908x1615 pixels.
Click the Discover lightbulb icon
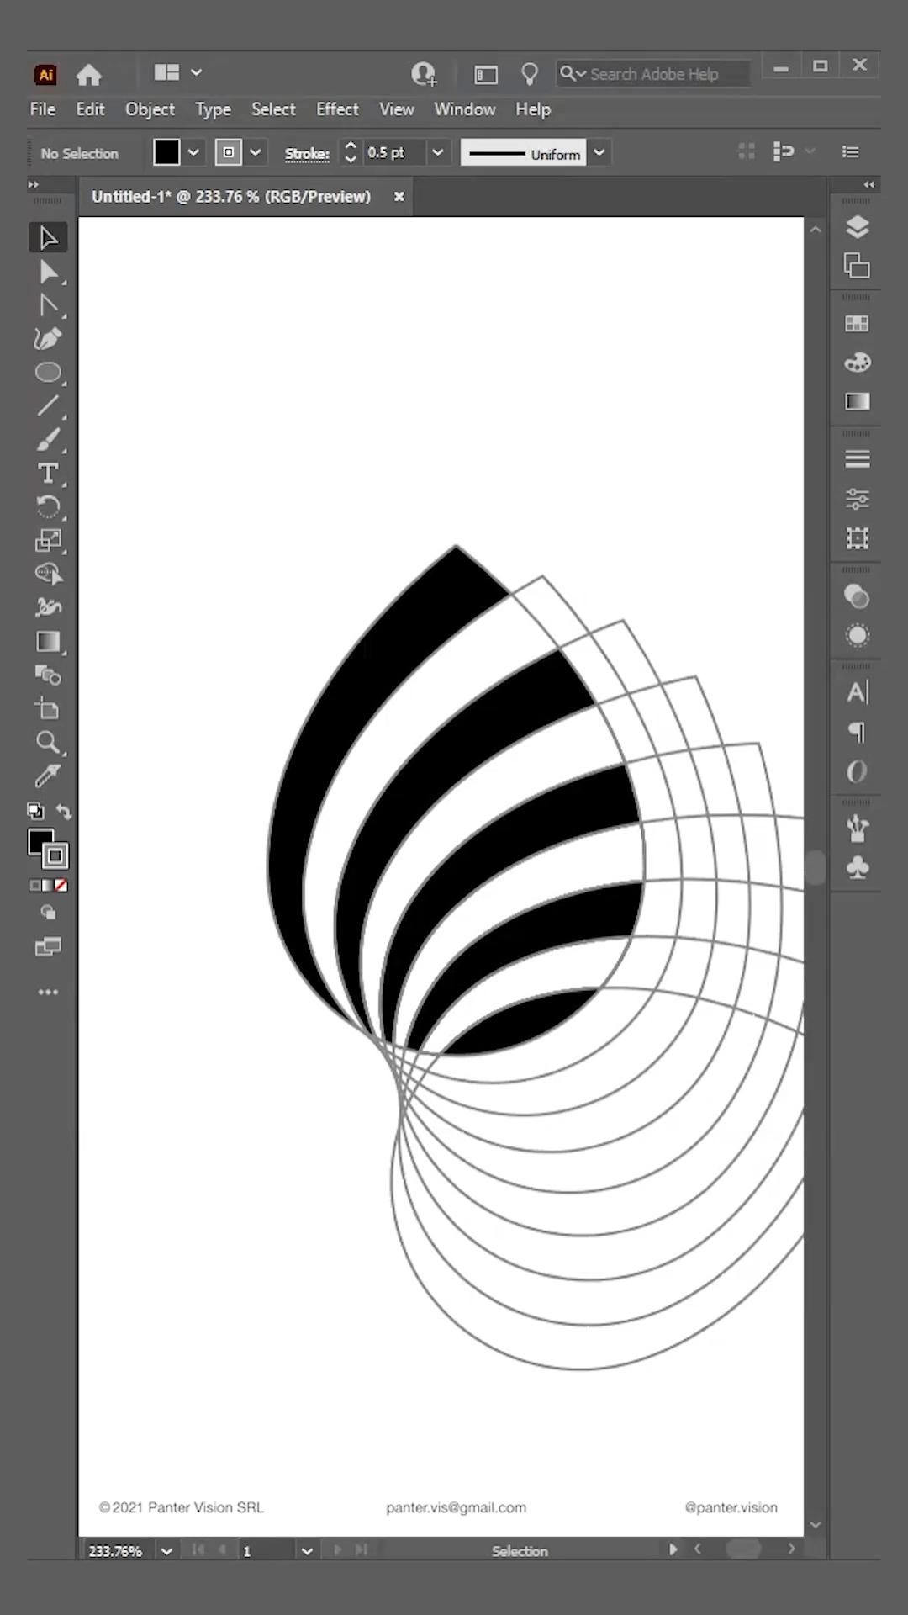coord(529,74)
